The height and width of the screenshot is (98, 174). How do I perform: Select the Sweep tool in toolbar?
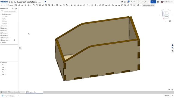coord(22,5)
